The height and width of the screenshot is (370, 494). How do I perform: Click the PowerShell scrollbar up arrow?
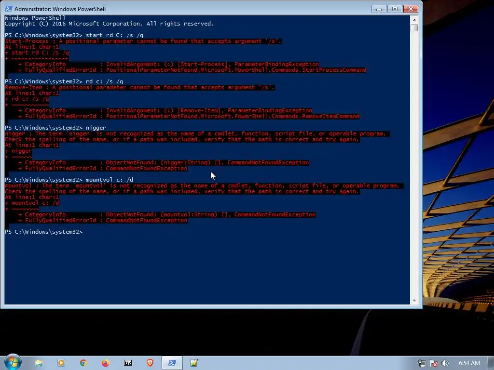[414, 19]
